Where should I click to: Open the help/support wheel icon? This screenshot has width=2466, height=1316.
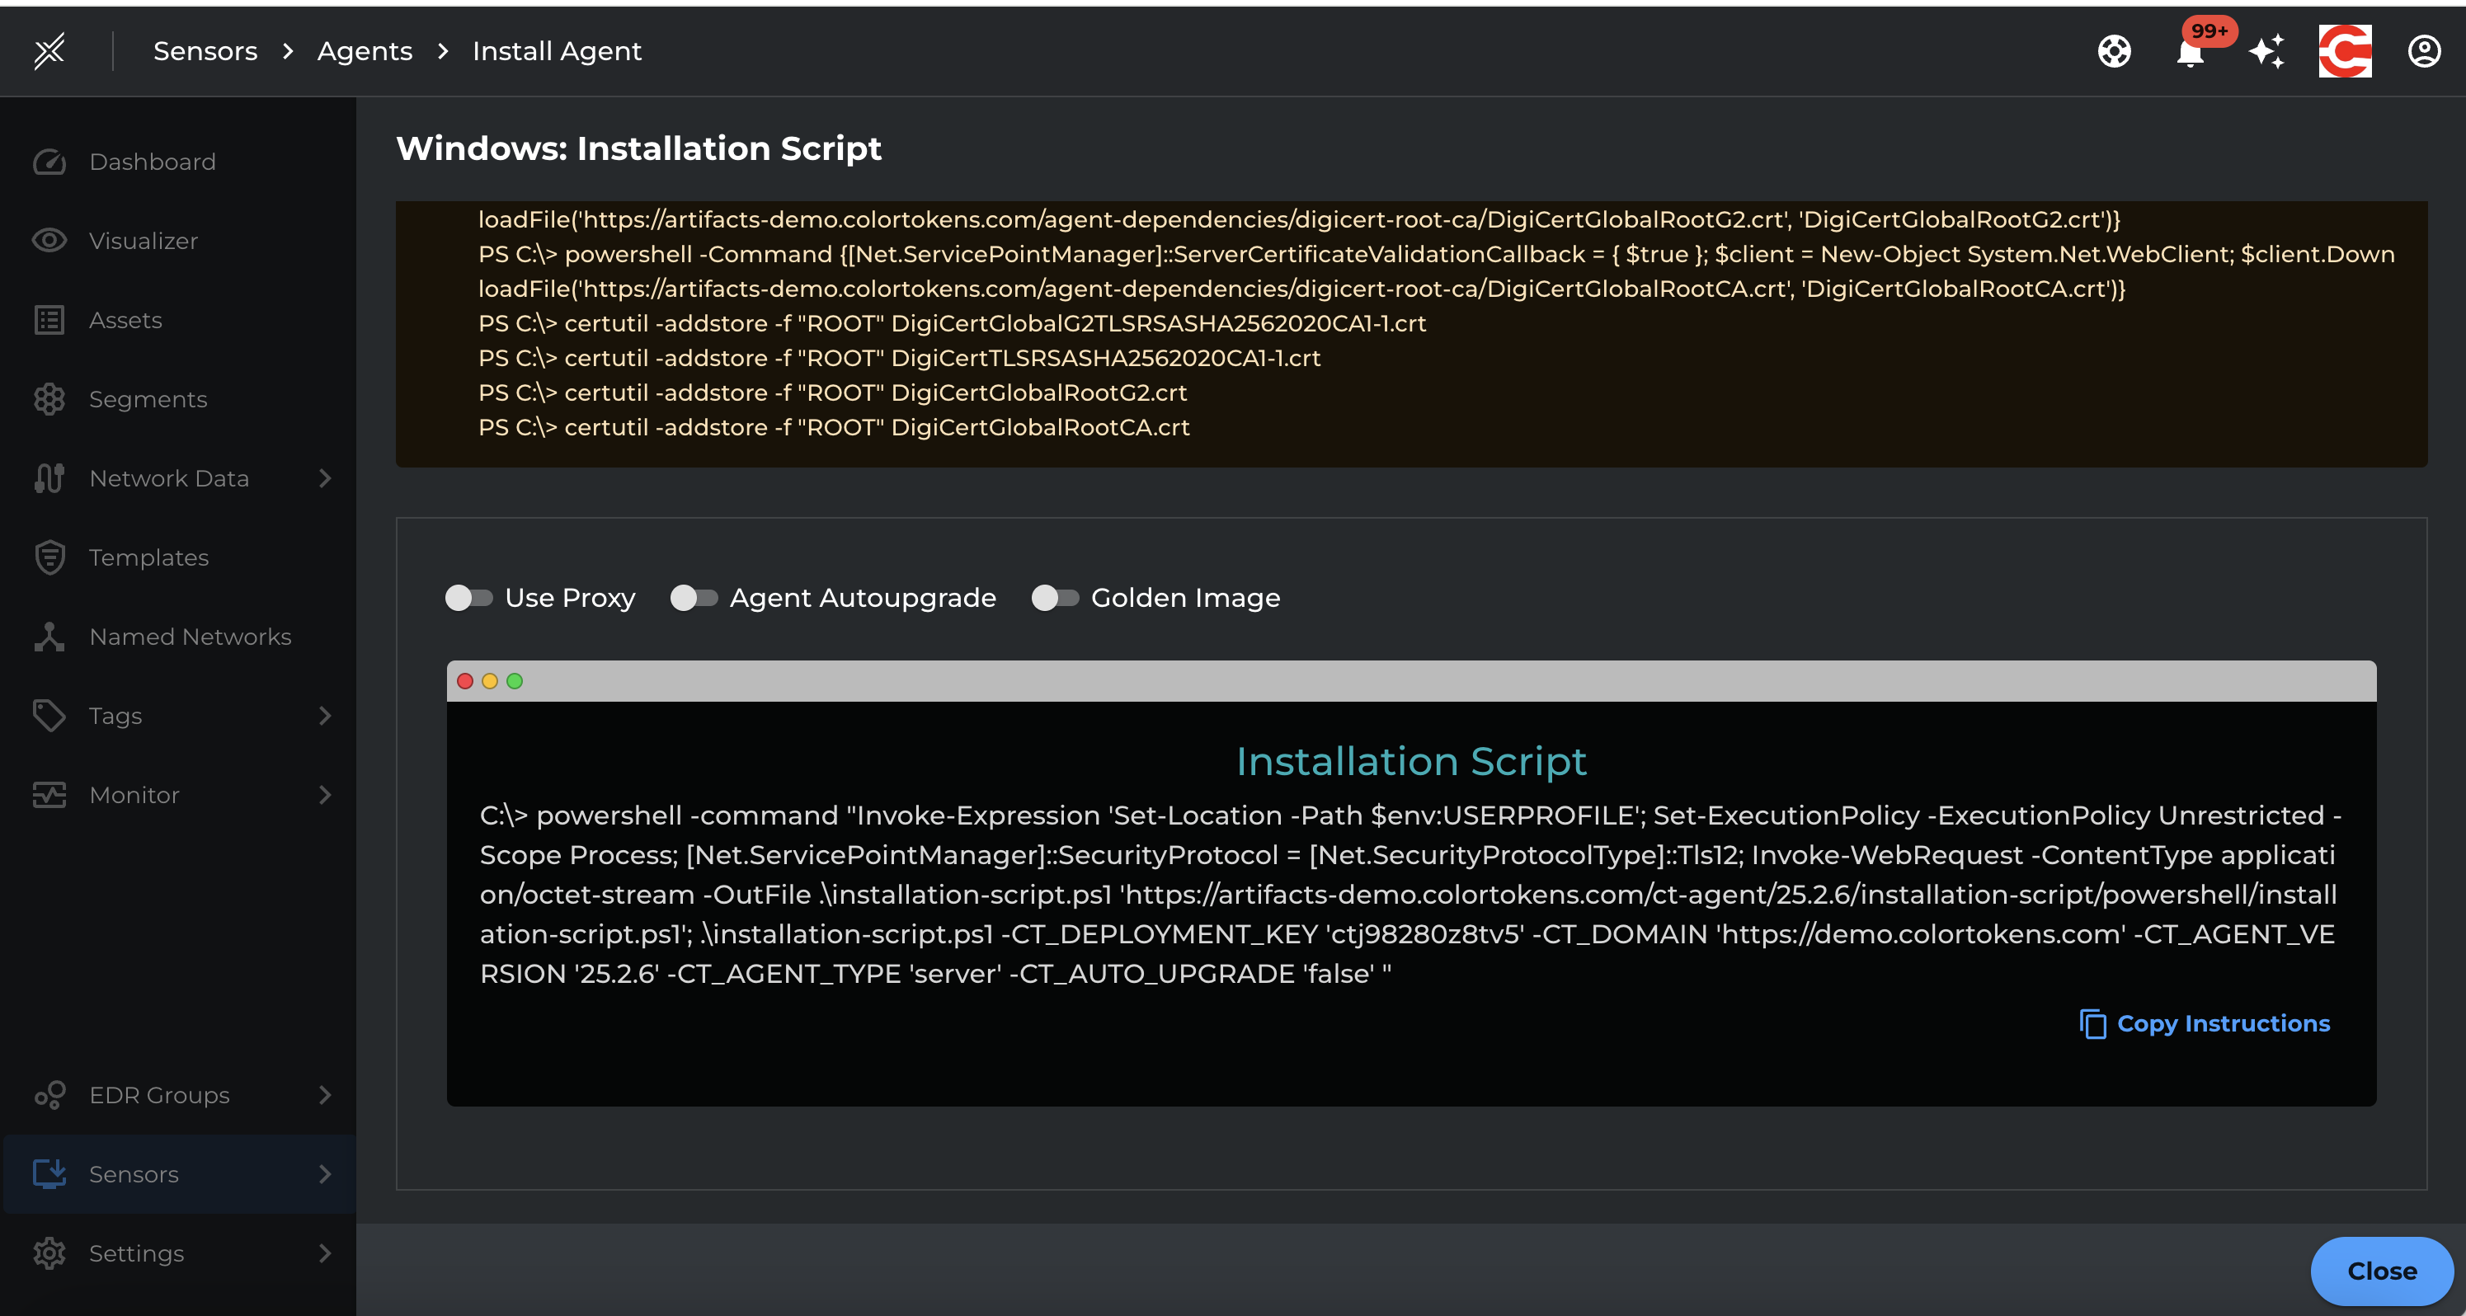pyautogui.click(x=2115, y=51)
